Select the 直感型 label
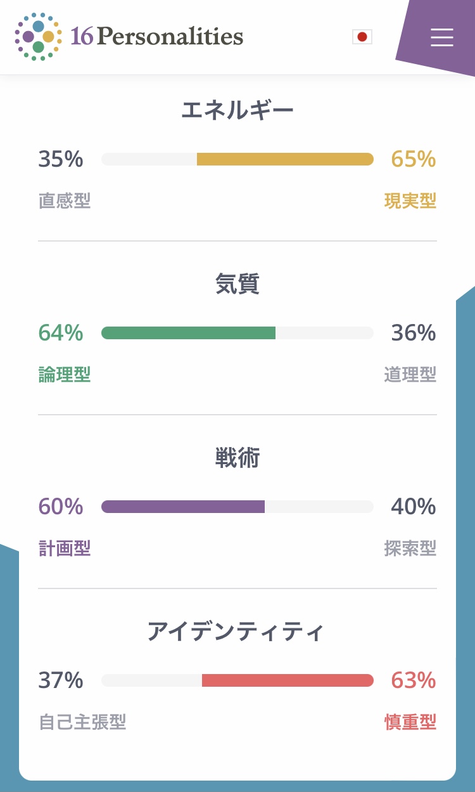This screenshot has height=792, width=475. 65,201
